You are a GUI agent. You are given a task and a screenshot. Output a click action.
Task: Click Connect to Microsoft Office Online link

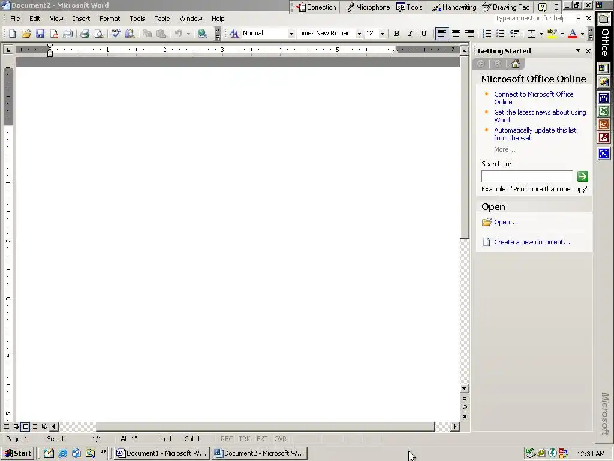pos(533,98)
